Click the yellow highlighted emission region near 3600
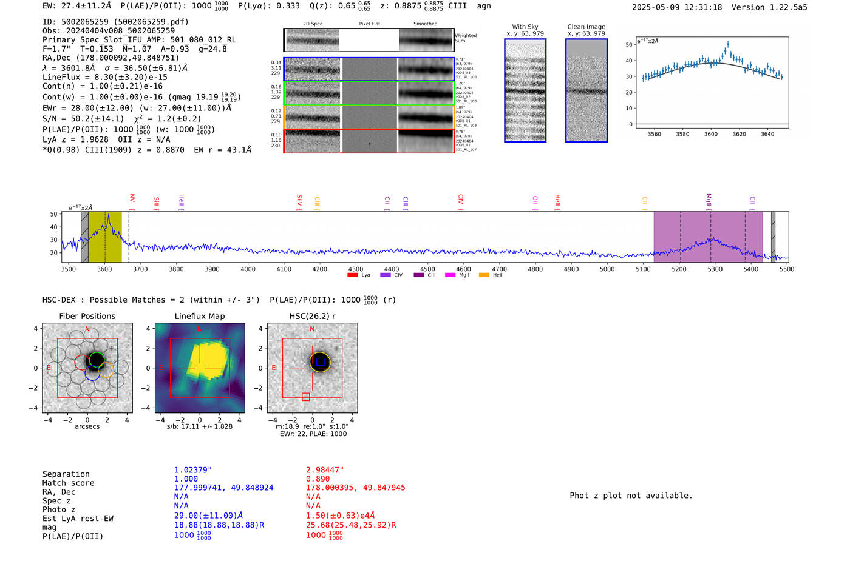This screenshot has width=850, height=578. tap(105, 237)
